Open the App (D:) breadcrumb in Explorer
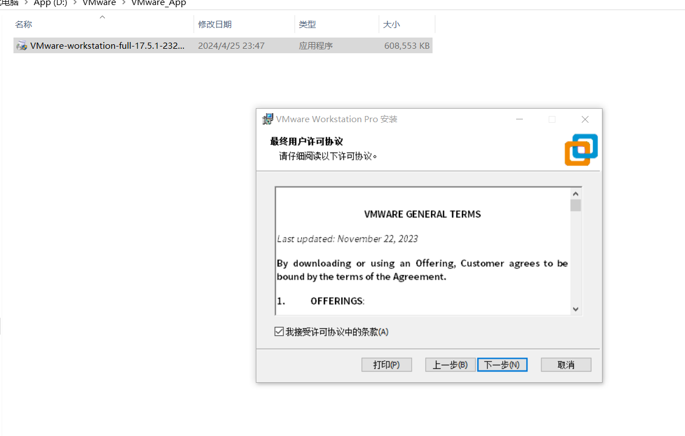Viewport: 685px width, 436px height. (50, 3)
